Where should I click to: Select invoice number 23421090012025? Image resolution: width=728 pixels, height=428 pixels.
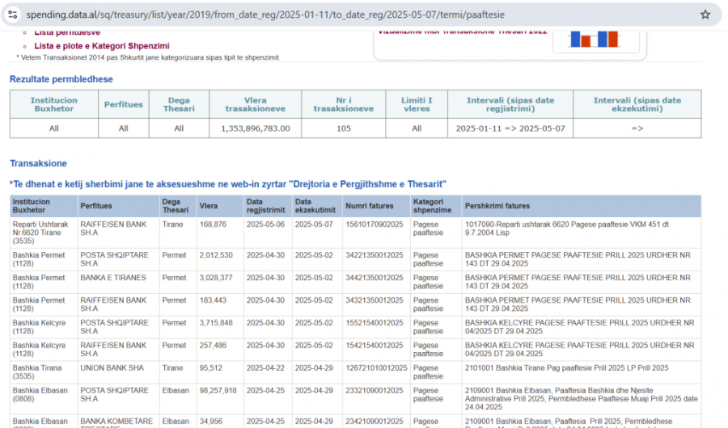click(375, 422)
